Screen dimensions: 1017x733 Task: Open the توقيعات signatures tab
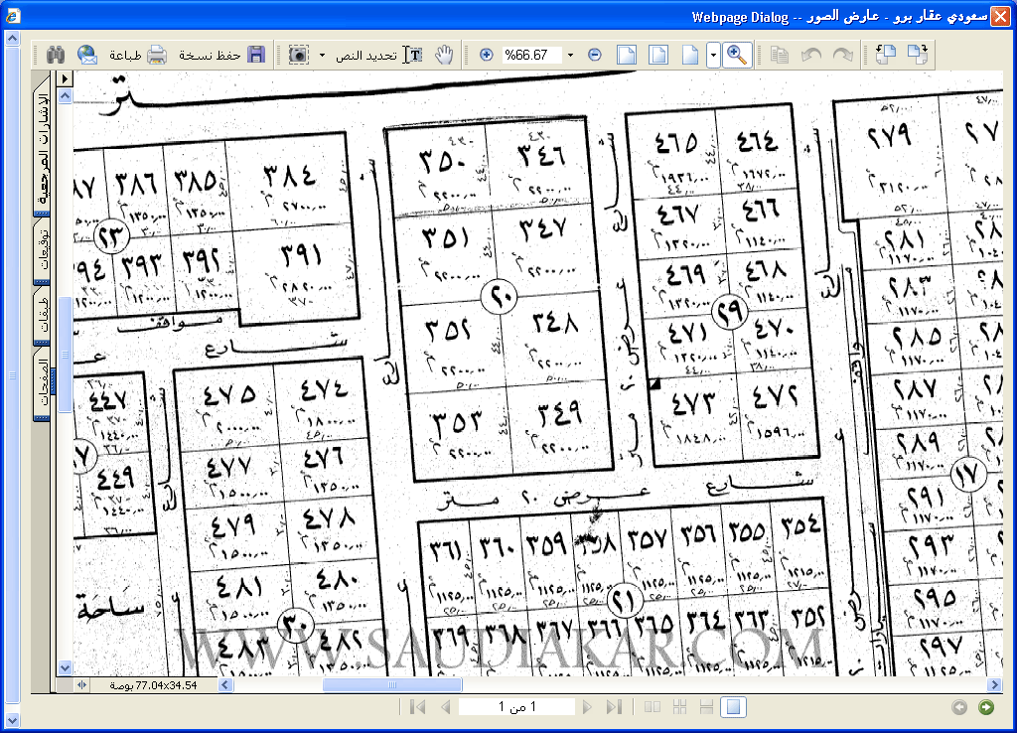42,251
